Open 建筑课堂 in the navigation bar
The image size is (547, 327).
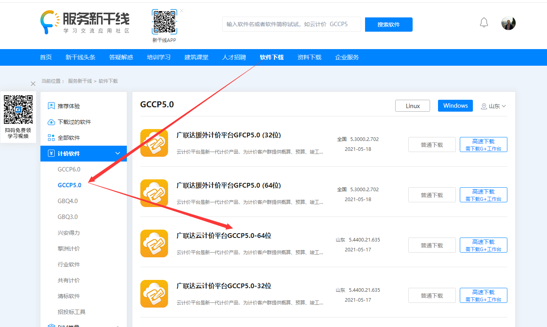coord(197,57)
